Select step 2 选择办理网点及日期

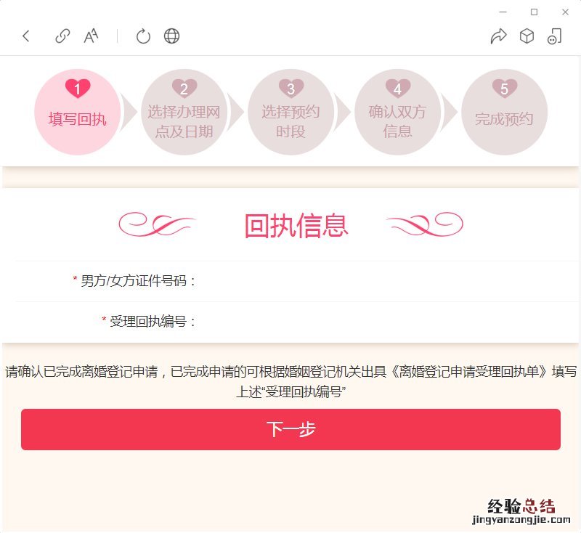[x=184, y=112]
